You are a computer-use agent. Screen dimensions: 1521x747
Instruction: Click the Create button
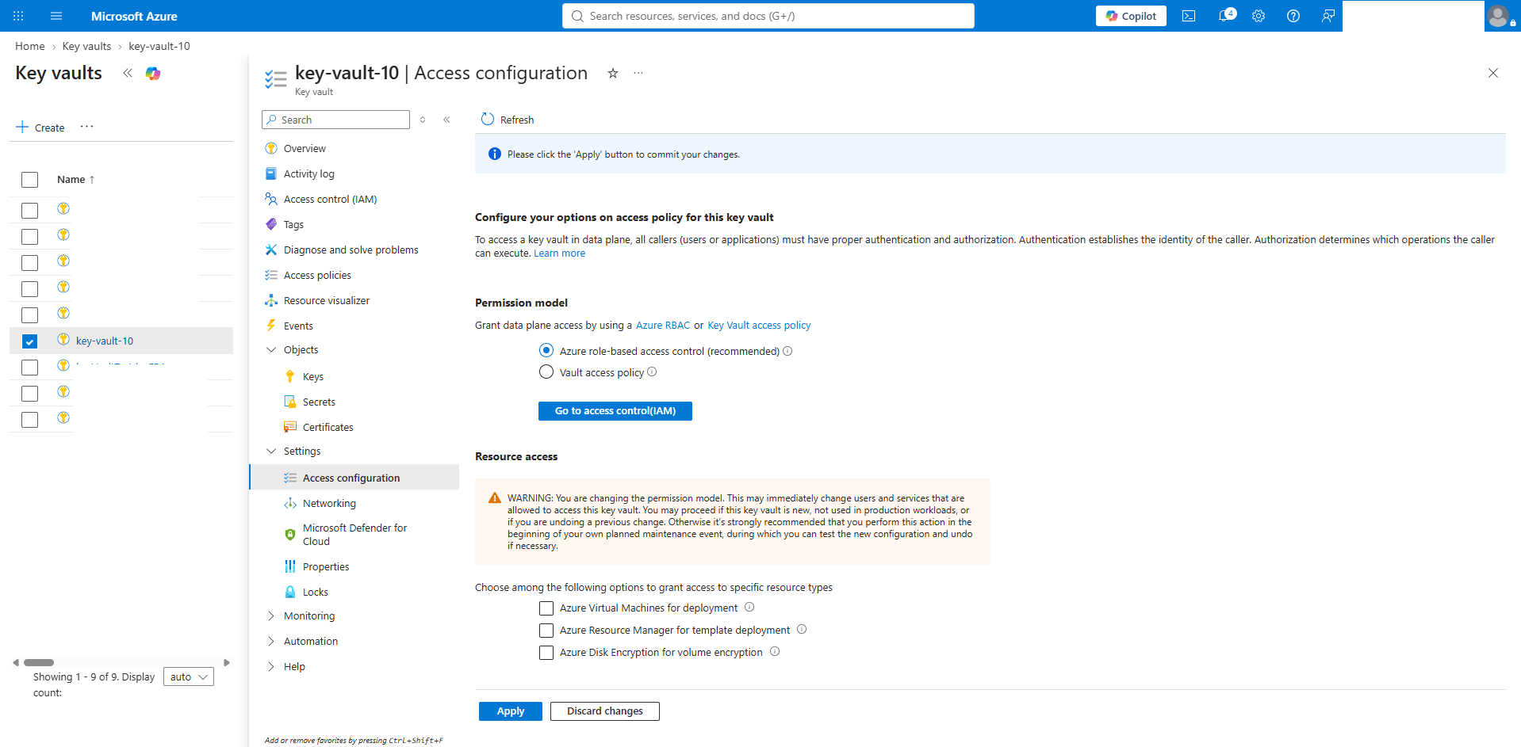40,128
